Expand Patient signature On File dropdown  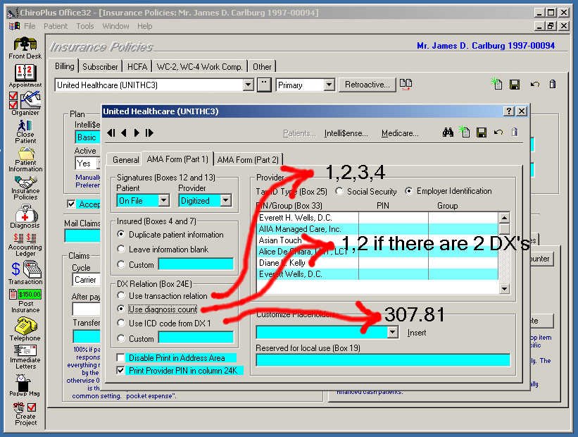tap(163, 200)
